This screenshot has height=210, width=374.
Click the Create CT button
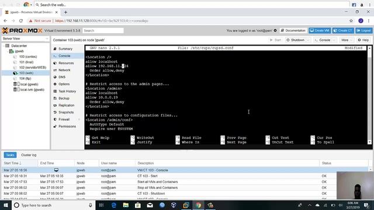coord(343,30)
